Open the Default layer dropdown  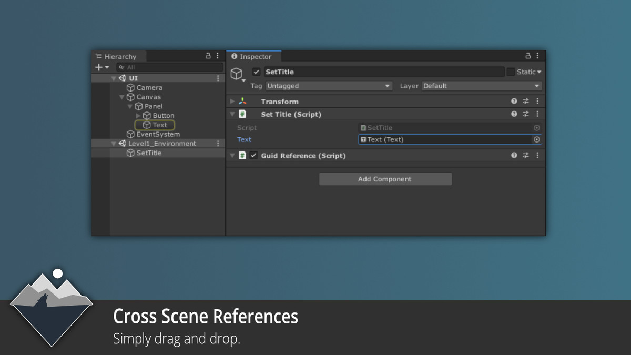(x=482, y=86)
